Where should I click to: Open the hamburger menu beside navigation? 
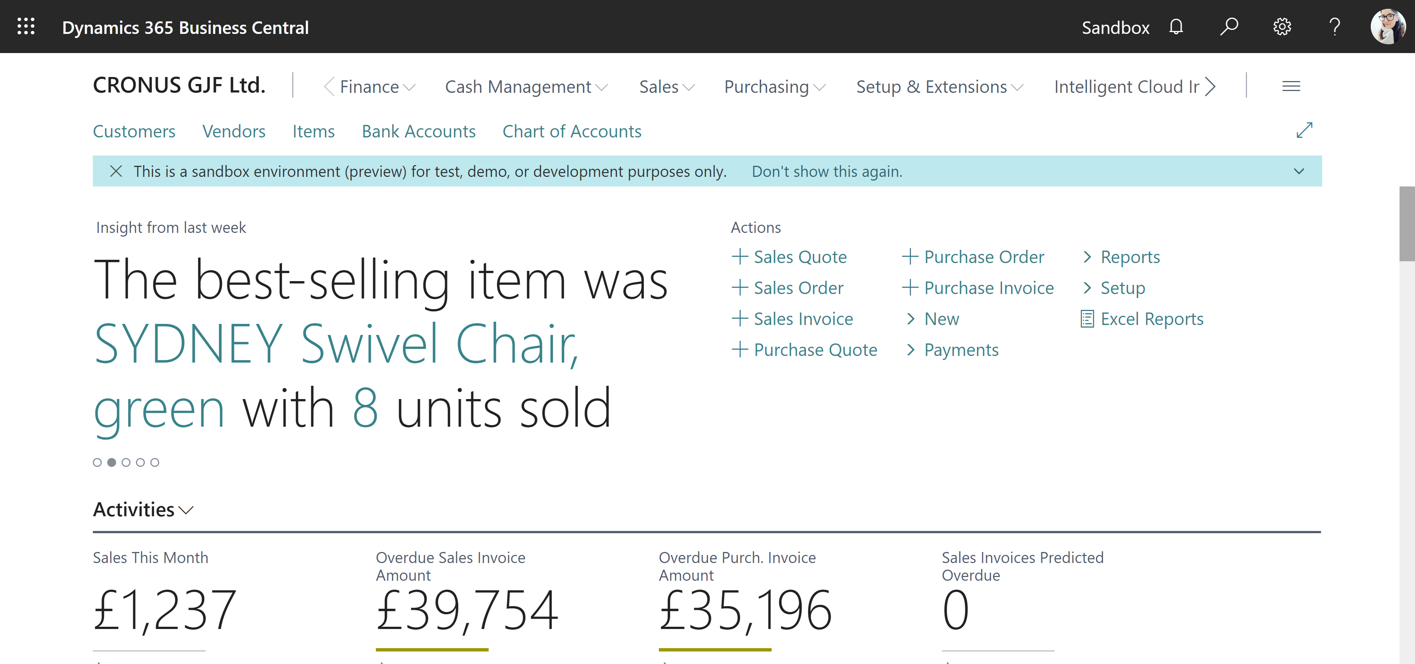point(1291,86)
